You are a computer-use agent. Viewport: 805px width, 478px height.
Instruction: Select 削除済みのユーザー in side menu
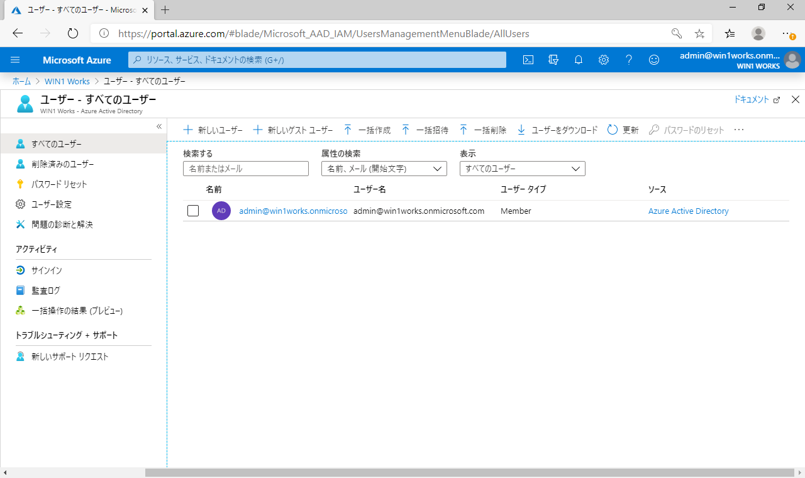click(84, 164)
